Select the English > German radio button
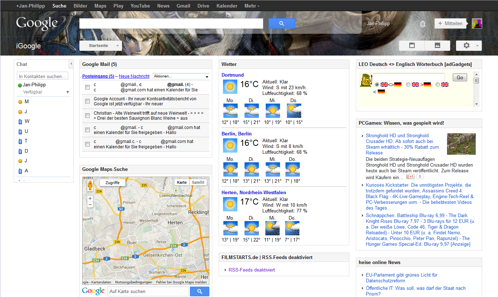The image size is (498, 297). pos(408,85)
